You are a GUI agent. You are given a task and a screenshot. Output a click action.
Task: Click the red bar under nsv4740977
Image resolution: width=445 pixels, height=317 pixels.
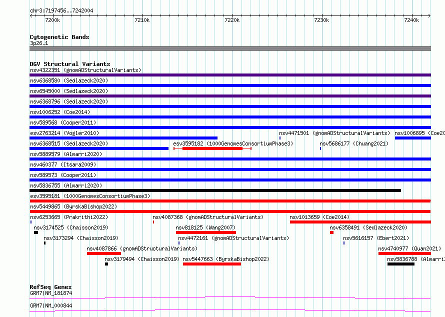pyautogui.click(x=404, y=253)
